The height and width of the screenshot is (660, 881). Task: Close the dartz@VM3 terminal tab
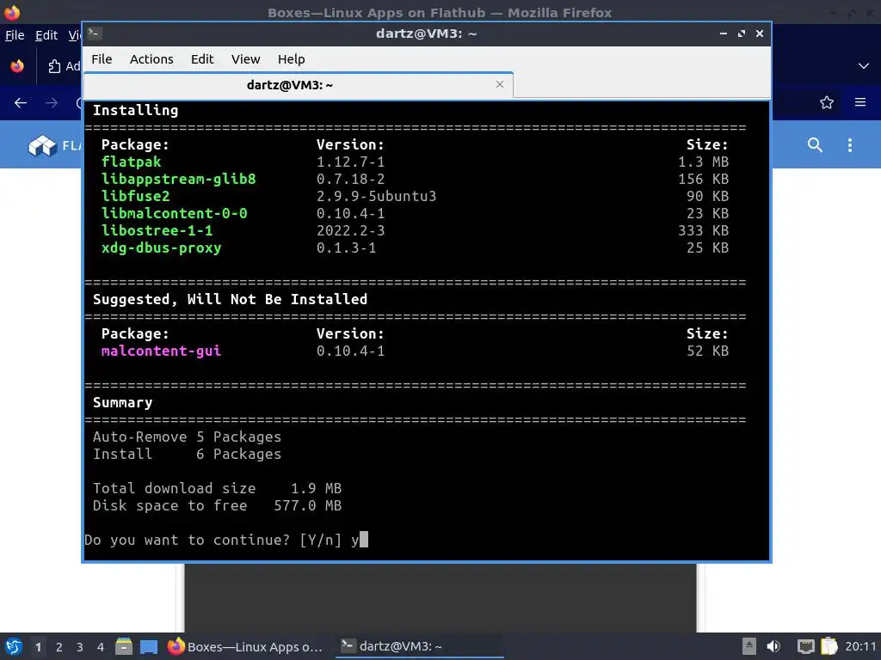coord(500,84)
